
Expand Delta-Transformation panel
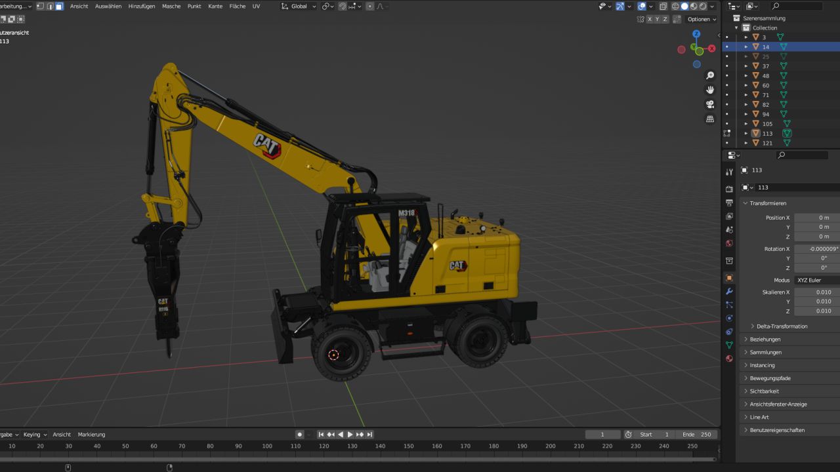[752, 326]
